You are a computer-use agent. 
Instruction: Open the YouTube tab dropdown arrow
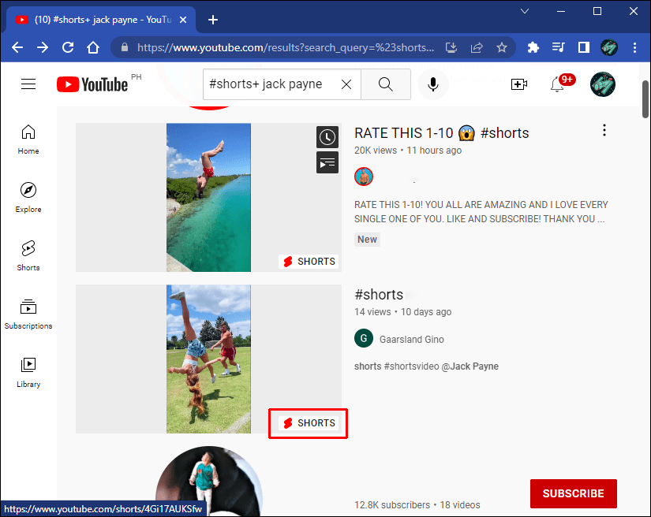[x=525, y=13]
